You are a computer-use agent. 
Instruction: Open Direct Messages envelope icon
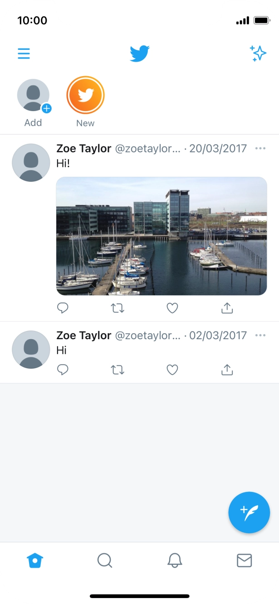pos(244,560)
